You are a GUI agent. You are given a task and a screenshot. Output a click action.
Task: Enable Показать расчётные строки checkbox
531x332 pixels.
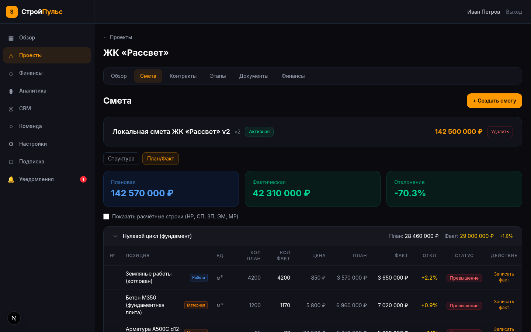coord(106,217)
